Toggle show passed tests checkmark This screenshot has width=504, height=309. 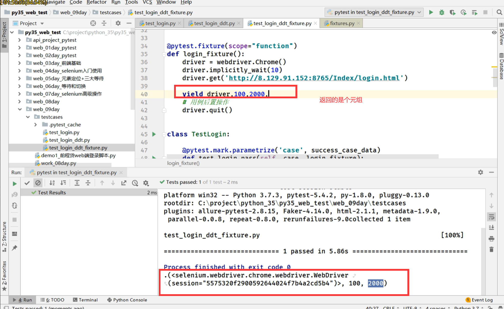[x=27, y=183]
